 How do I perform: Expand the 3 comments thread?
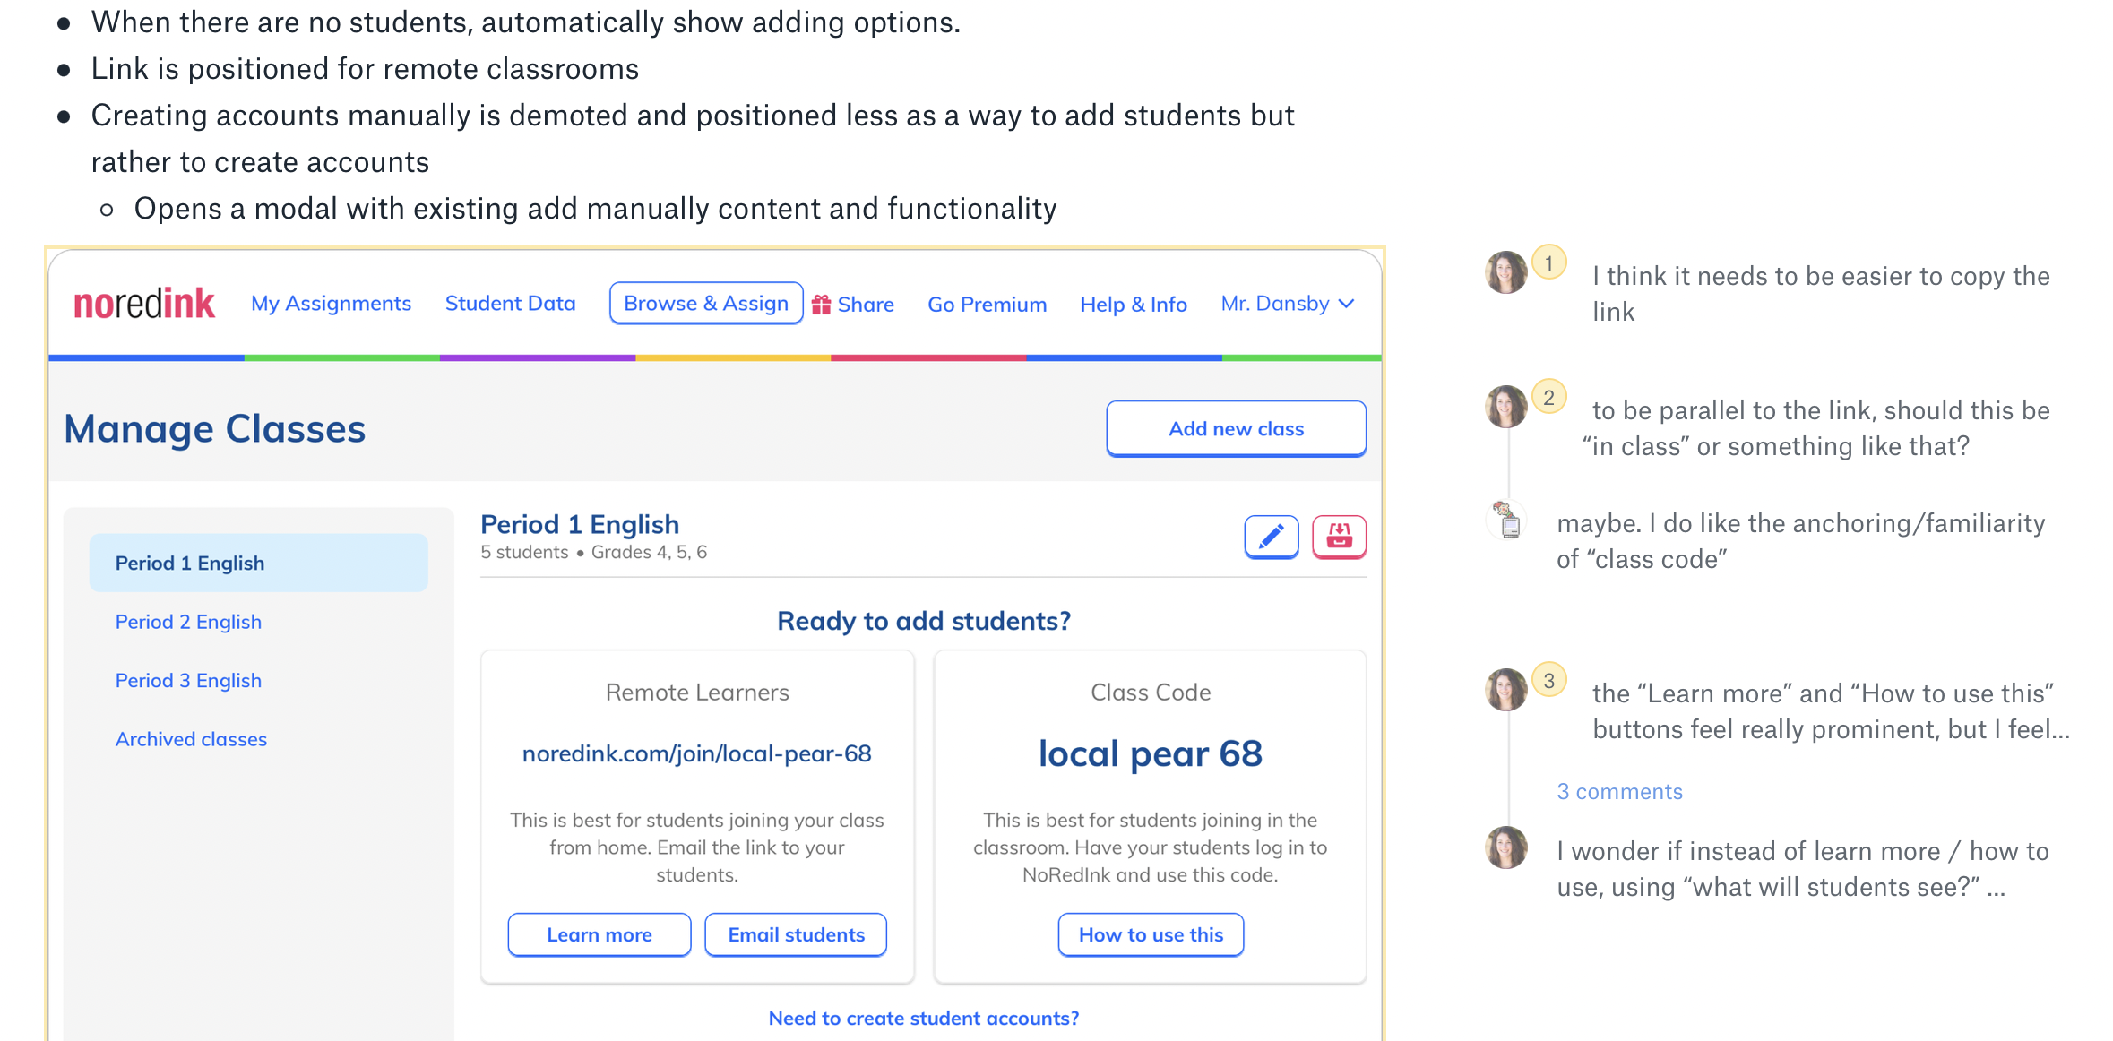[x=1619, y=792]
